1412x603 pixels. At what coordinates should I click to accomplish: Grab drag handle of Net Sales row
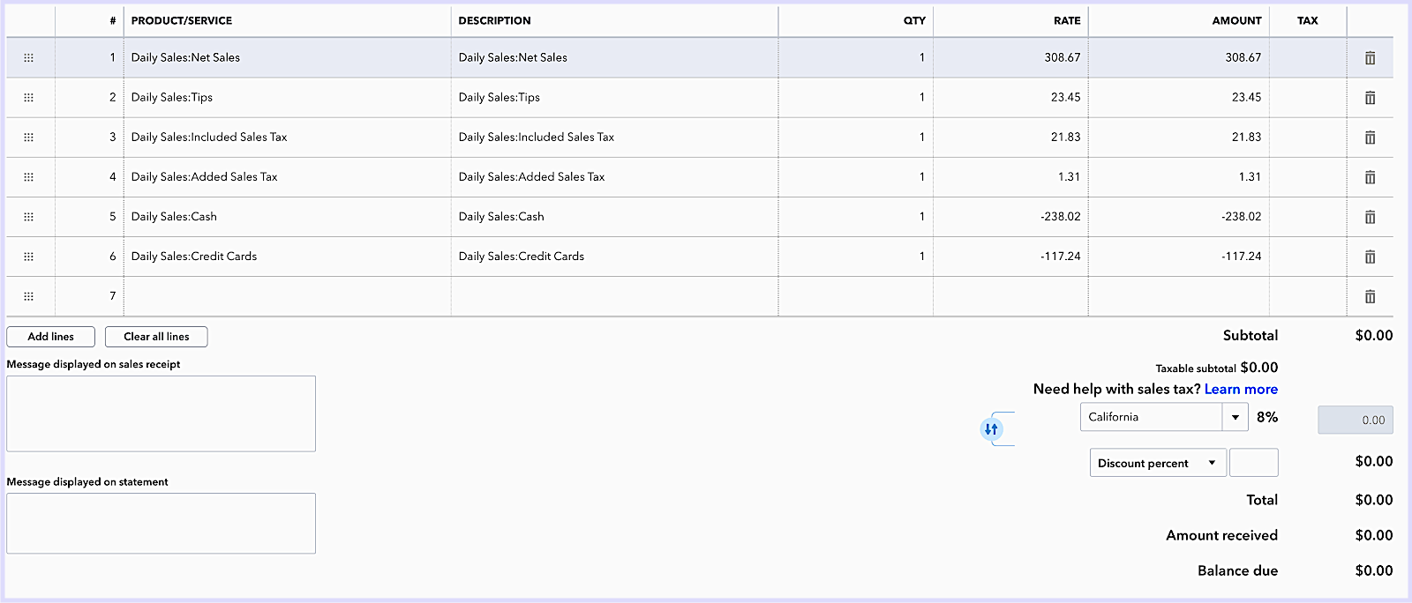click(28, 58)
